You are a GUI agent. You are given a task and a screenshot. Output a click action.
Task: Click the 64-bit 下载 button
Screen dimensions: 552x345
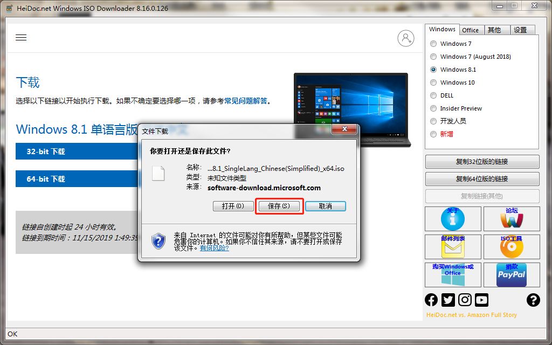77,179
